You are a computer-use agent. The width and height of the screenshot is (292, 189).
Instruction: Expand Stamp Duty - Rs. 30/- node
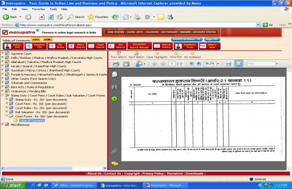point(7,99)
